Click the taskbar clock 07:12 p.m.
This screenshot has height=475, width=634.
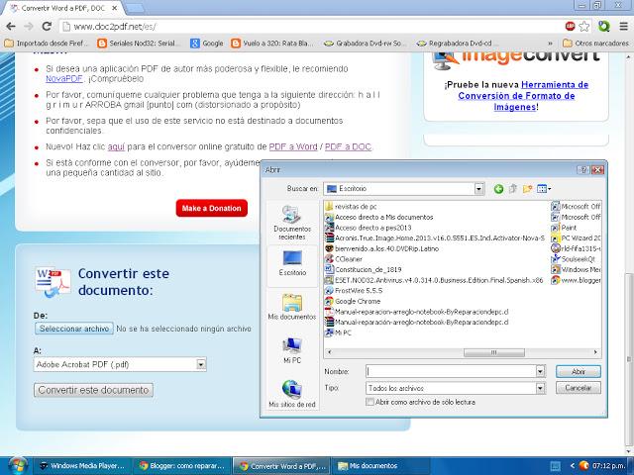(609, 466)
